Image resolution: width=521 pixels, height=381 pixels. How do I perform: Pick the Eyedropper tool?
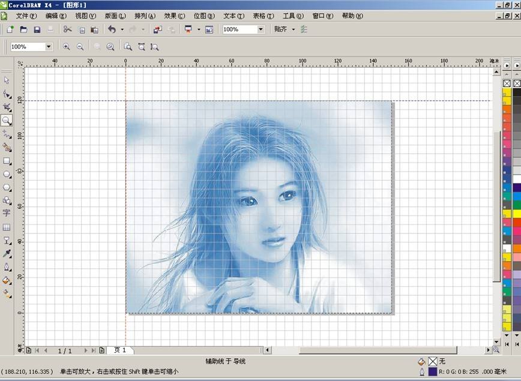click(7, 254)
